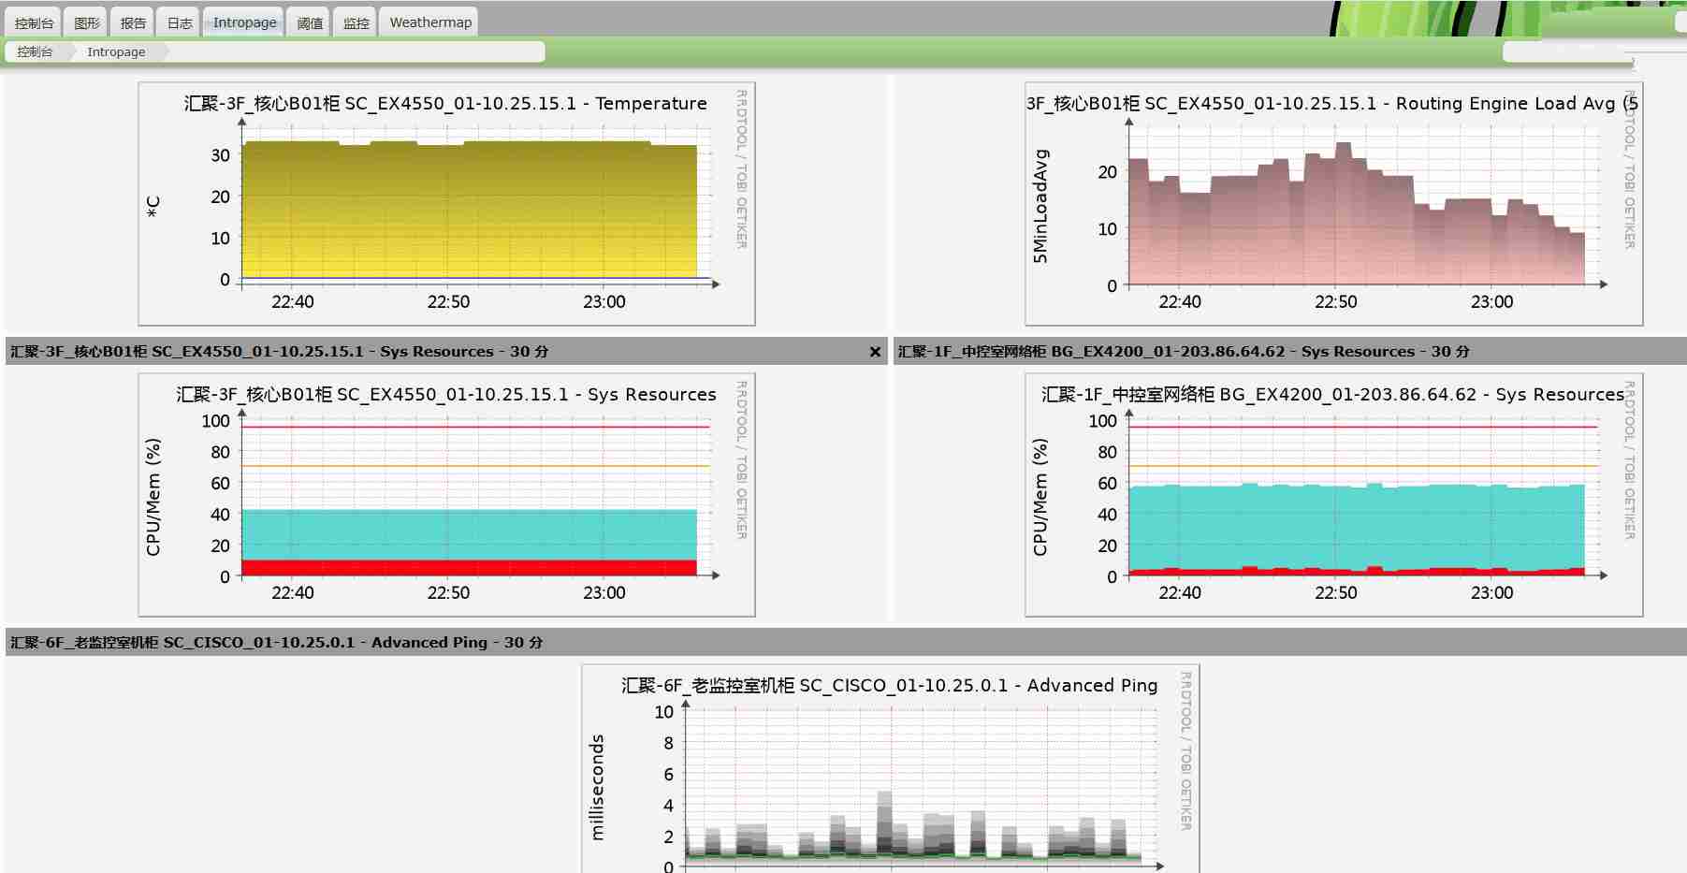This screenshot has height=873, width=1687.
Task: Click the SC_EX4550 Sys Resources panel header
Action: click(x=281, y=352)
